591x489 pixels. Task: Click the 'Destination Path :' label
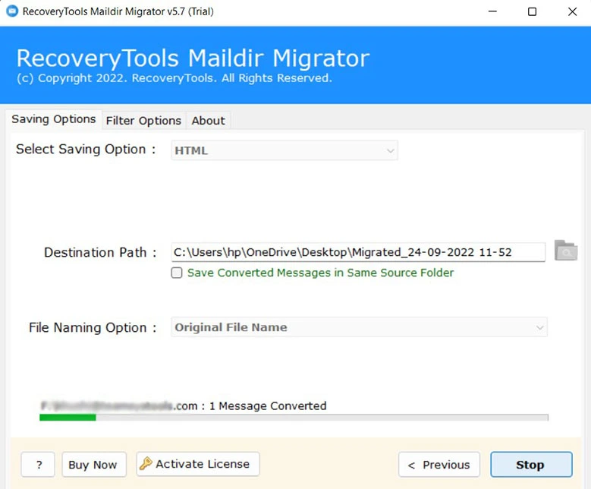[x=100, y=252]
